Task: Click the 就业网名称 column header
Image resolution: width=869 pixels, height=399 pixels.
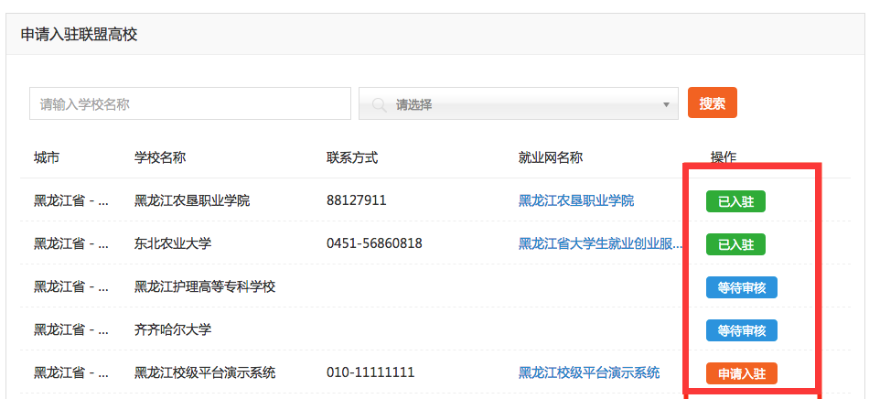Action: 551,157
